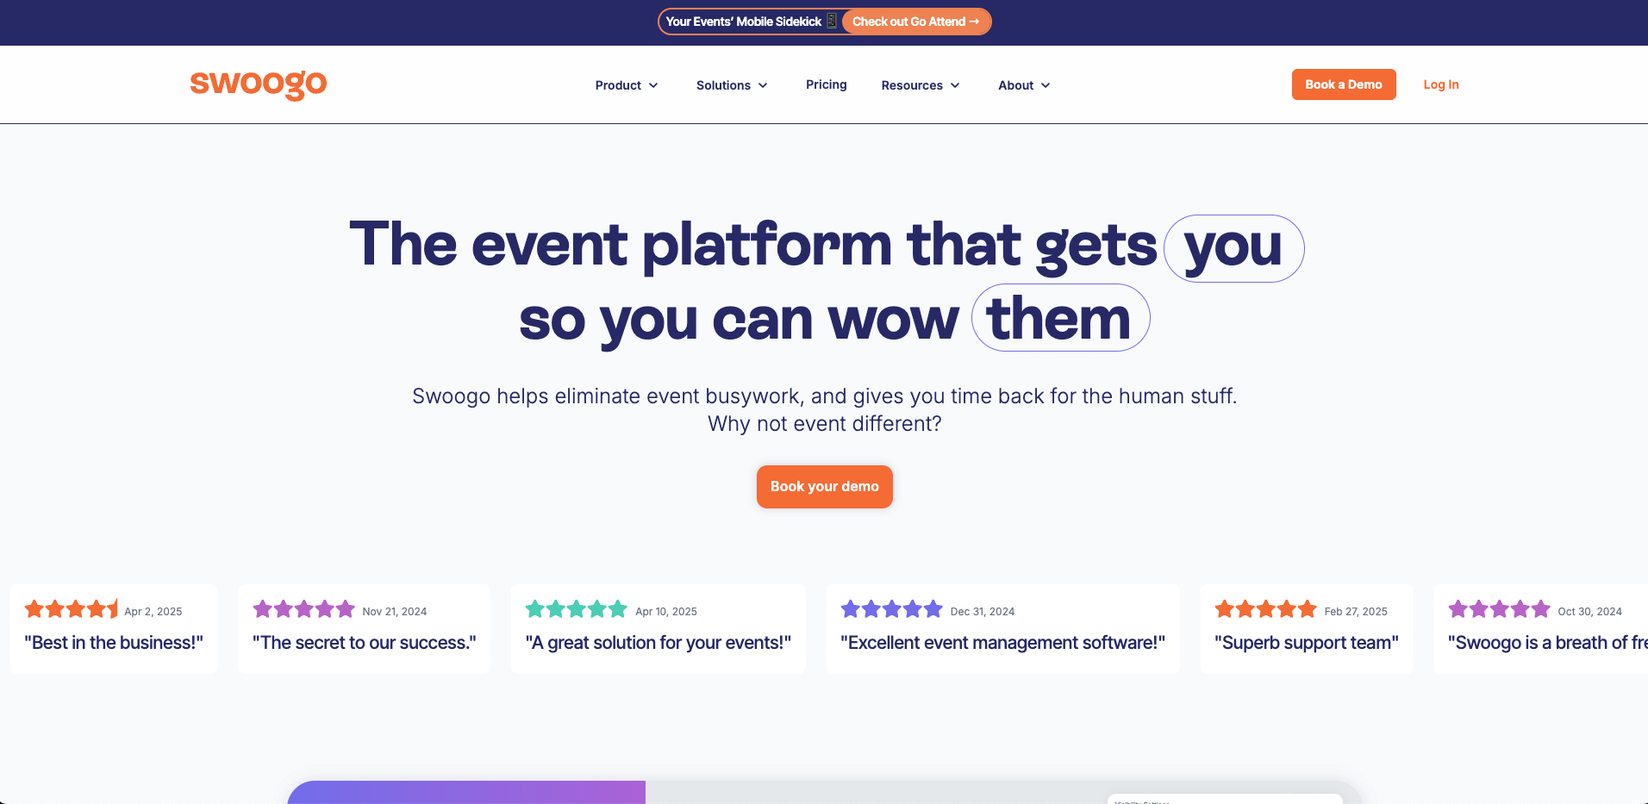Image resolution: width=1648 pixels, height=804 pixels.
Task: Click the Log In link
Action: click(x=1440, y=84)
